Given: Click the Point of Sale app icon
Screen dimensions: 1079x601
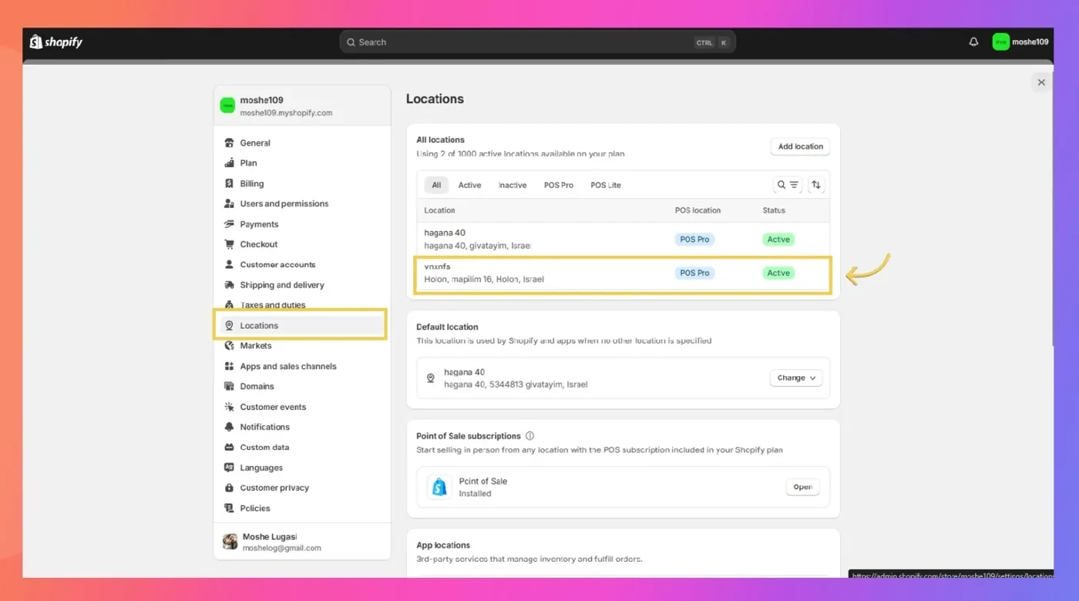Looking at the screenshot, I should [439, 487].
